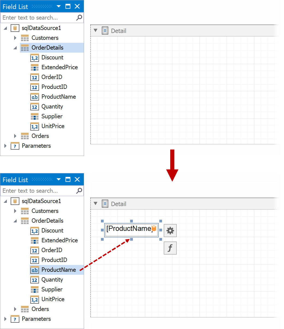Click the Detail band icon in the lower designer
The width and height of the screenshot is (284, 329).
point(105,204)
